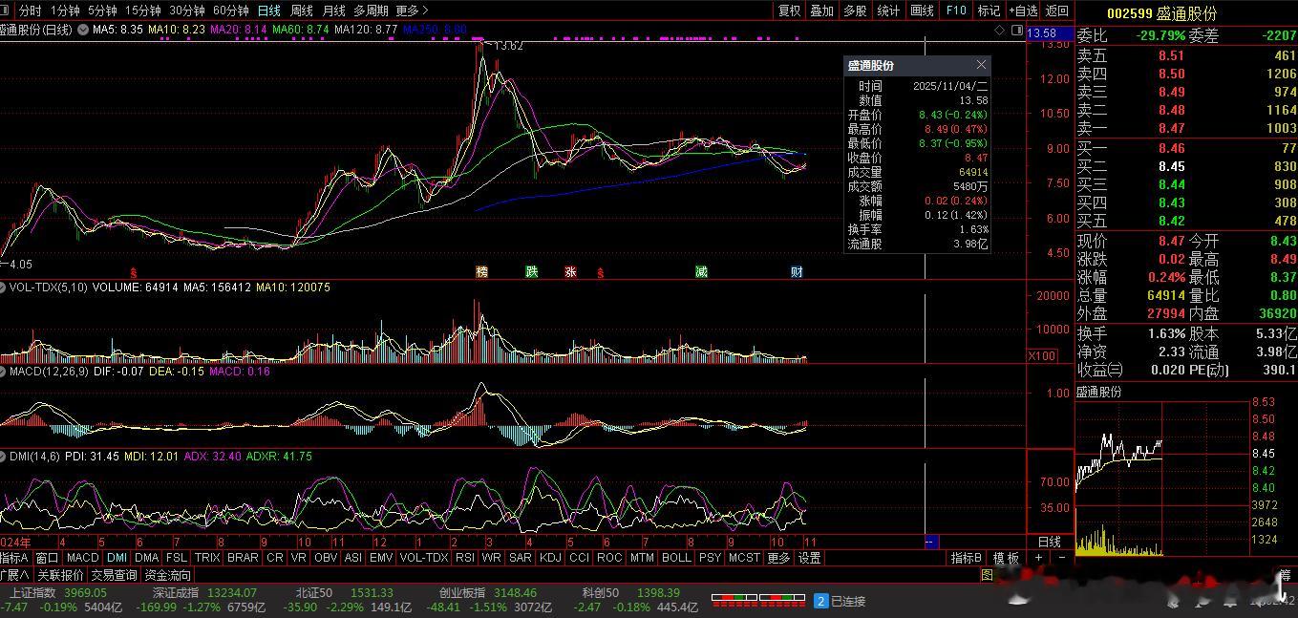This screenshot has height=618, width=1298.
Task: Click the intraday mini chart thumbnail
Action: coord(1162,478)
